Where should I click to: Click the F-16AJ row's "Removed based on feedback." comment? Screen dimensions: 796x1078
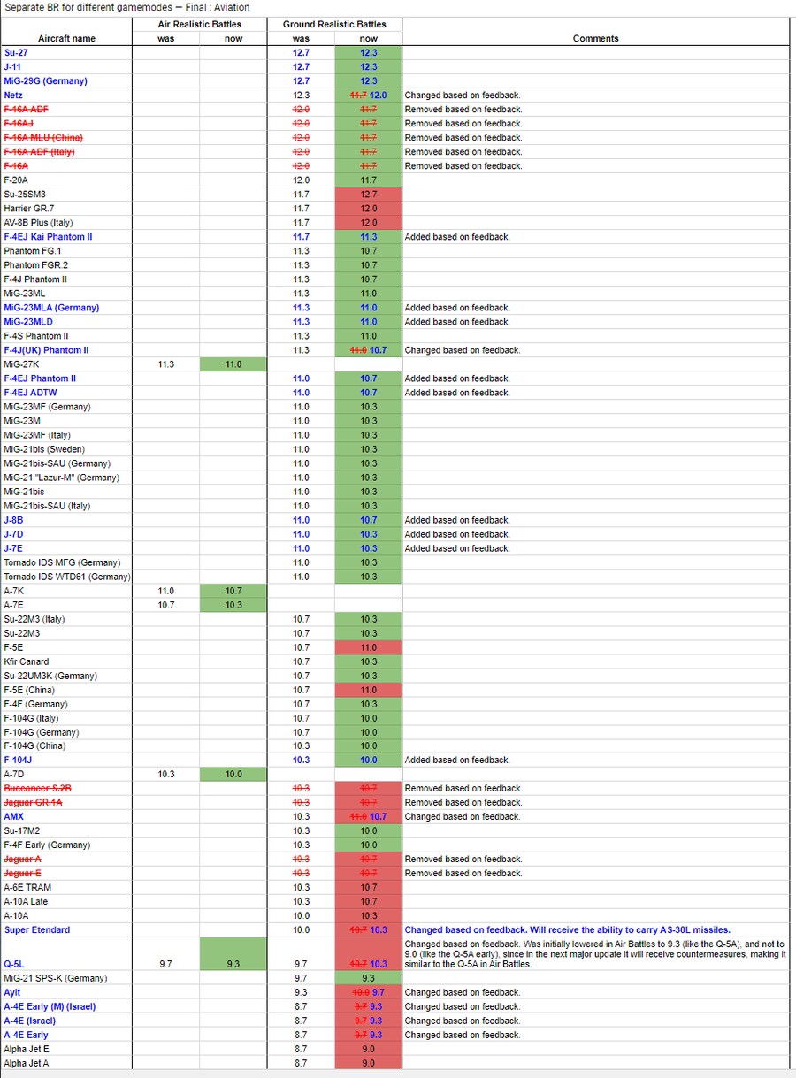pos(595,124)
